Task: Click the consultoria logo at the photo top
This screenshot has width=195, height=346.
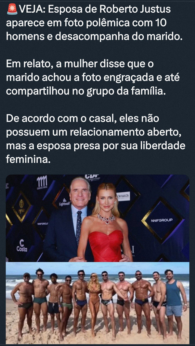Action: coord(42,184)
